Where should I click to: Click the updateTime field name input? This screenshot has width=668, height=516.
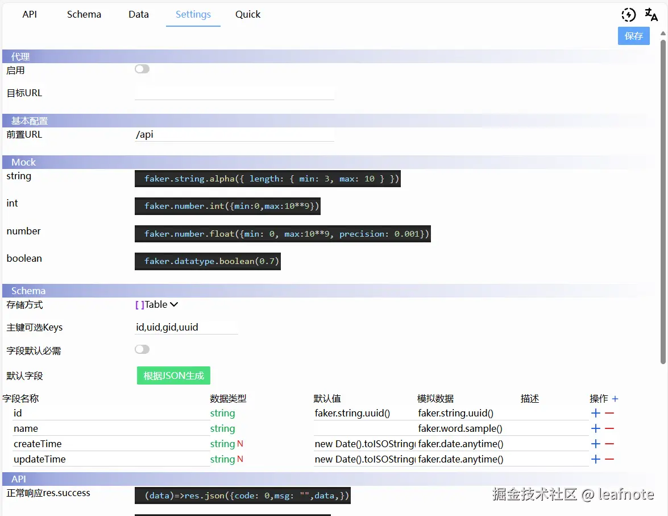point(111,459)
